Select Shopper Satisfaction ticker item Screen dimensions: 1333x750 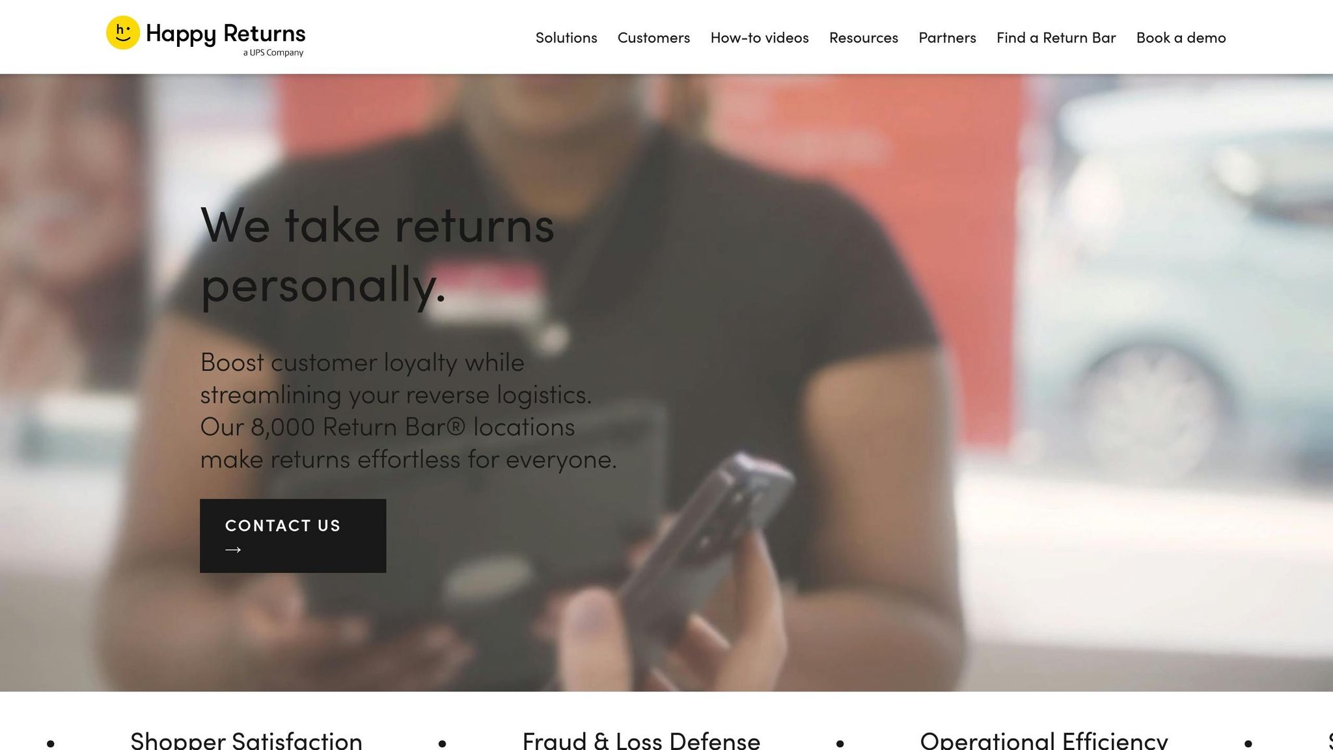click(246, 741)
